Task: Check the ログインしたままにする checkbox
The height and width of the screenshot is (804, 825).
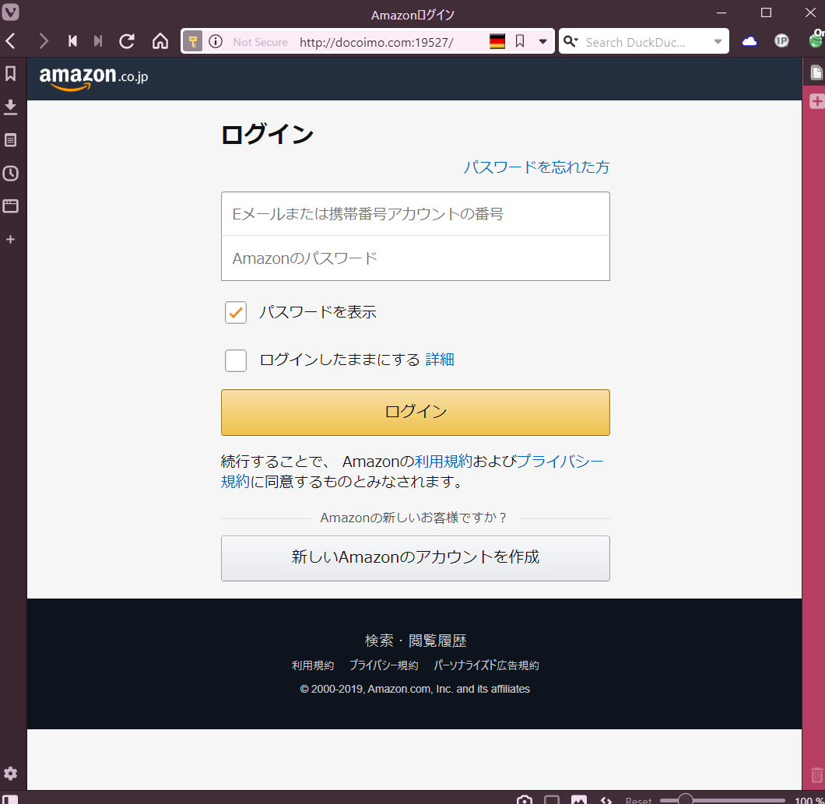Action: click(236, 360)
